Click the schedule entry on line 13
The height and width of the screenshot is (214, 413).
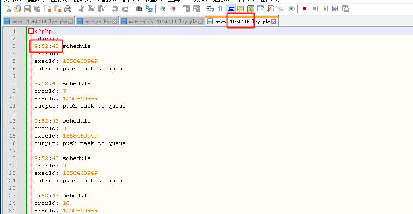62,121
